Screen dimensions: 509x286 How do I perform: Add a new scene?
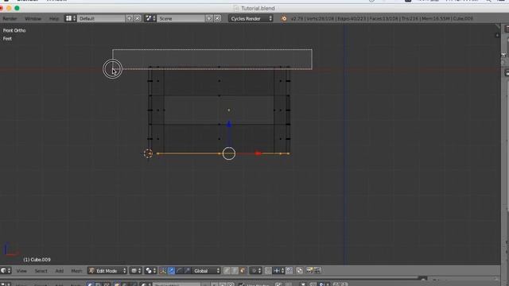(x=209, y=18)
